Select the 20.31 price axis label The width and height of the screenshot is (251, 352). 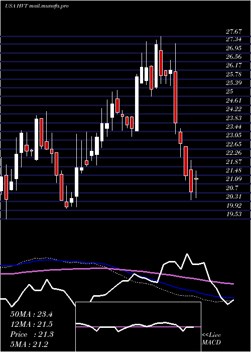coord(233,197)
